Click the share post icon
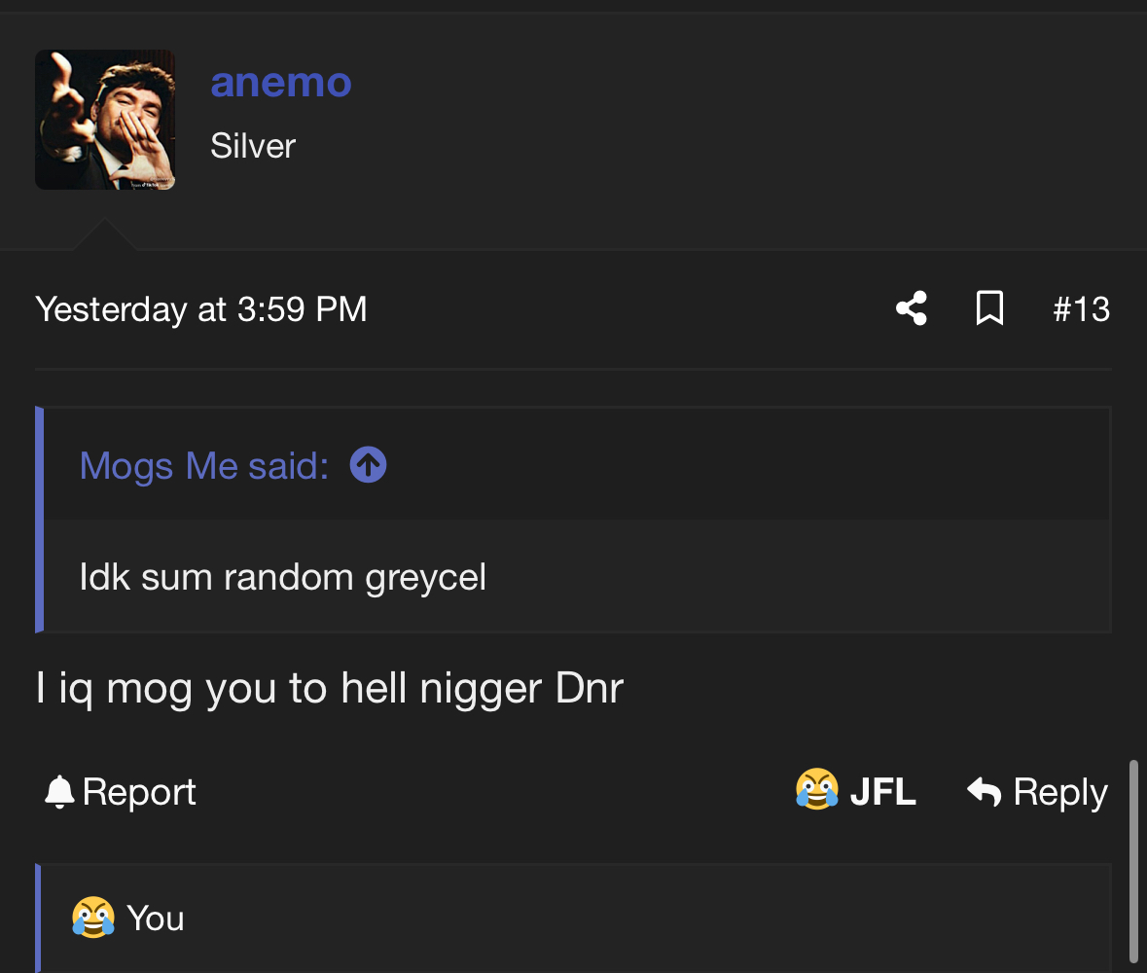 coord(912,309)
